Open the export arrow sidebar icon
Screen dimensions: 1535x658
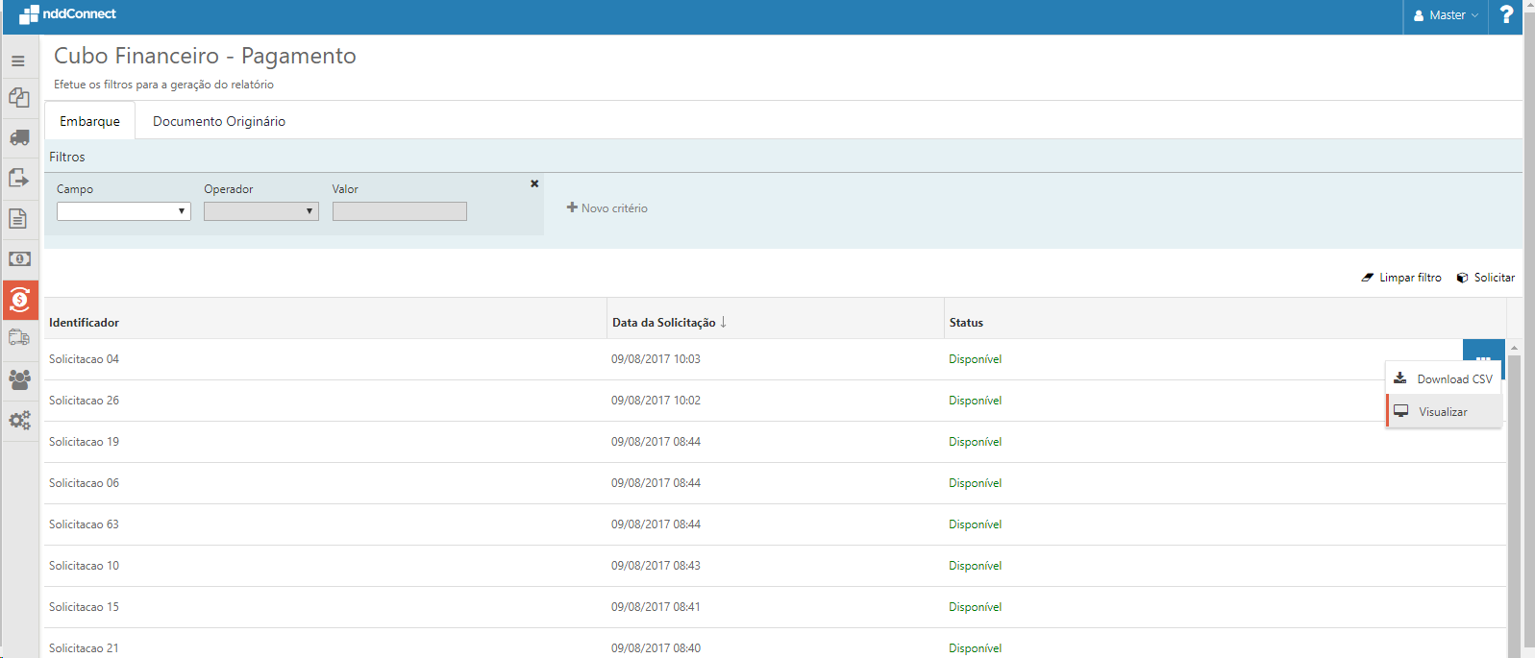(x=19, y=179)
